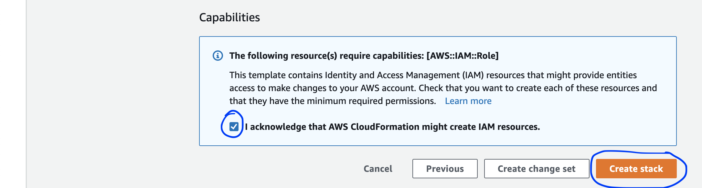Click the 'Identity and Access Management (IAM)' text
Screen dimensions: 702x188
pos(404,75)
